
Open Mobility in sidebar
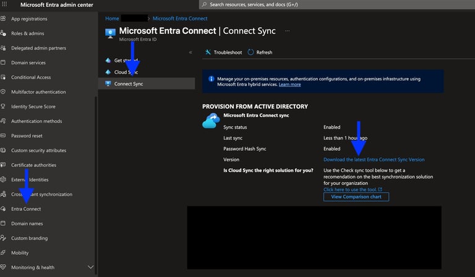coord(20,253)
